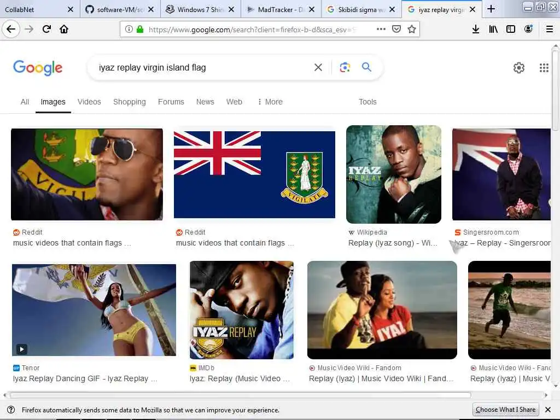The width and height of the screenshot is (560, 420).
Task: Open the Firefox account icon
Action: [x=528, y=29]
